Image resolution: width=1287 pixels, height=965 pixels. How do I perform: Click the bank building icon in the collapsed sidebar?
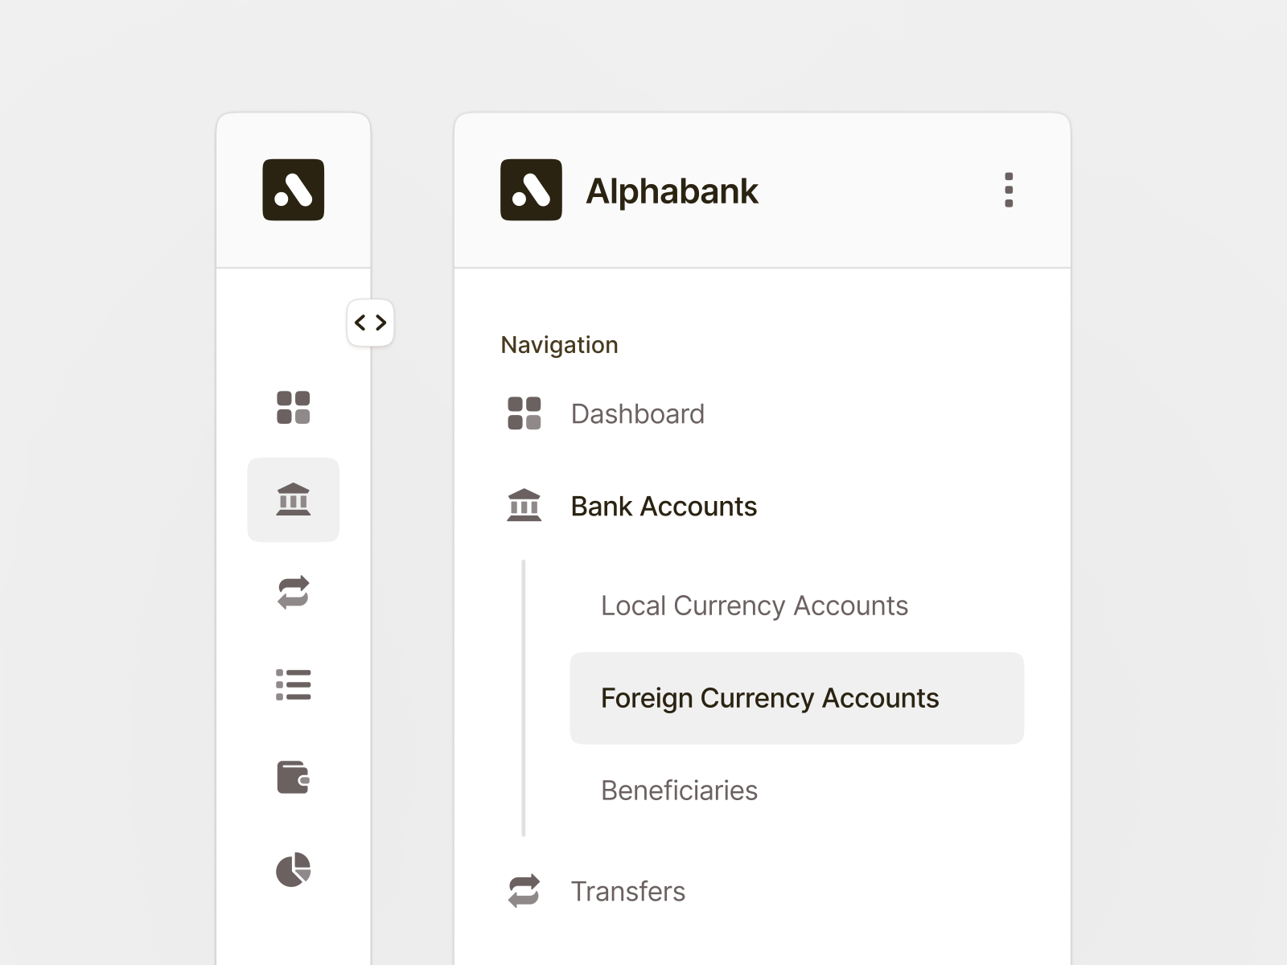293,500
